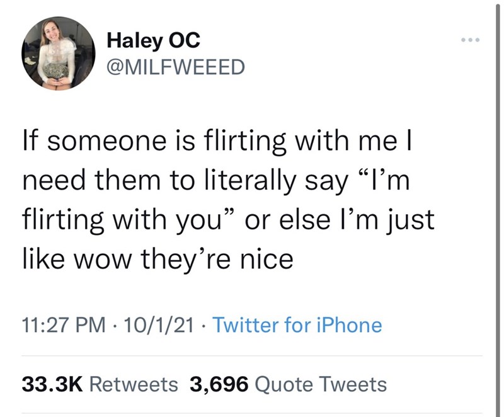This screenshot has height=417, width=504.
Task: Open the Haley OC display name
Action: [154, 40]
